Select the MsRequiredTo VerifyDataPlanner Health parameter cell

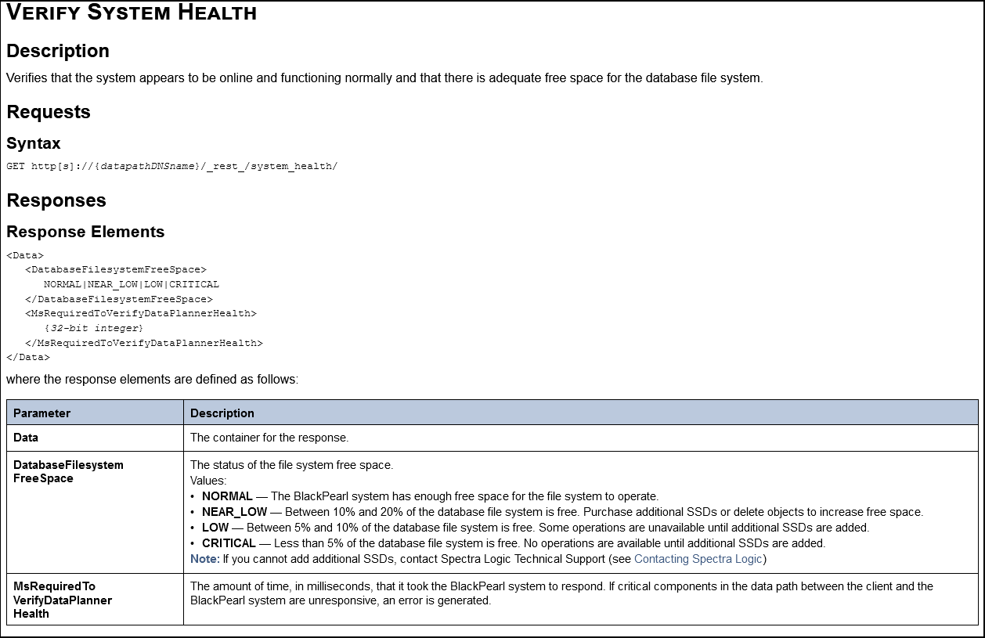click(63, 600)
